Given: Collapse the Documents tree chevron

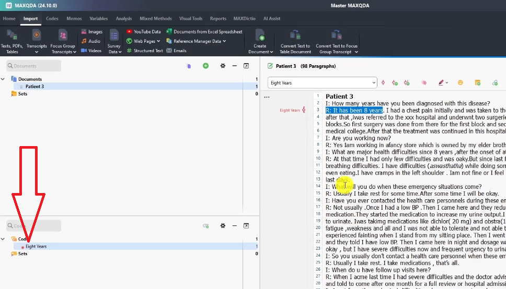Looking at the screenshot, I should click(3, 79).
